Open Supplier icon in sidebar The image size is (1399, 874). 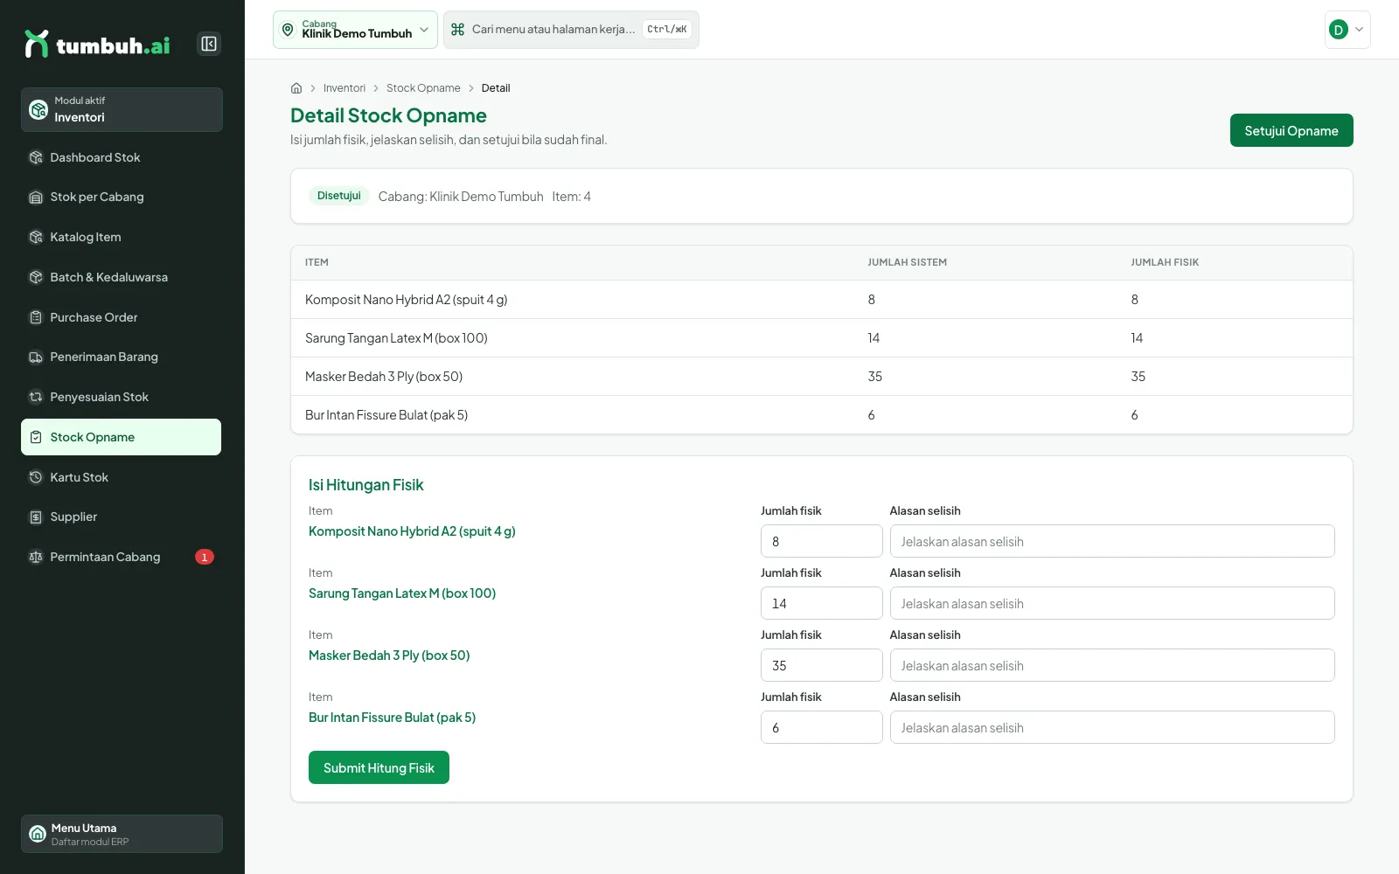point(36,517)
